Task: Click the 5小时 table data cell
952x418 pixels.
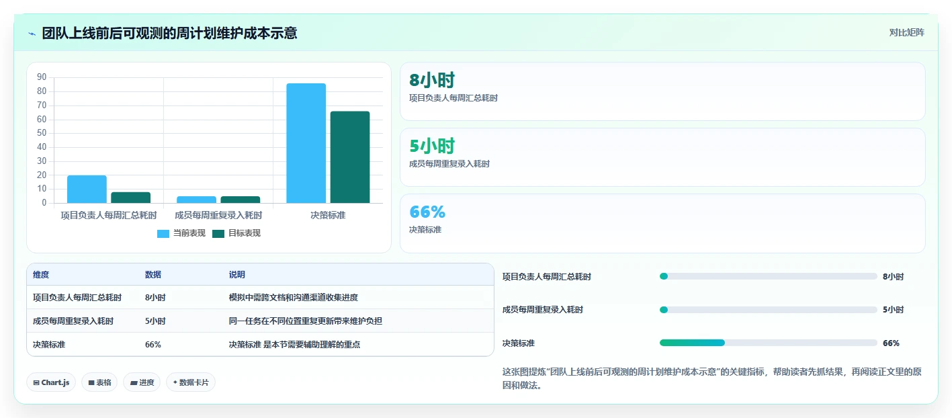Action: (x=155, y=321)
